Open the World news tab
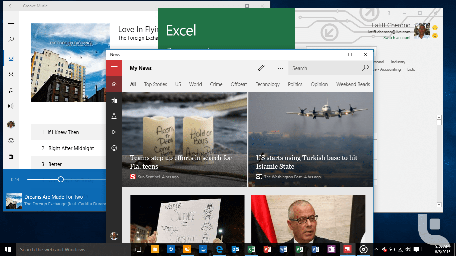 coord(195,84)
